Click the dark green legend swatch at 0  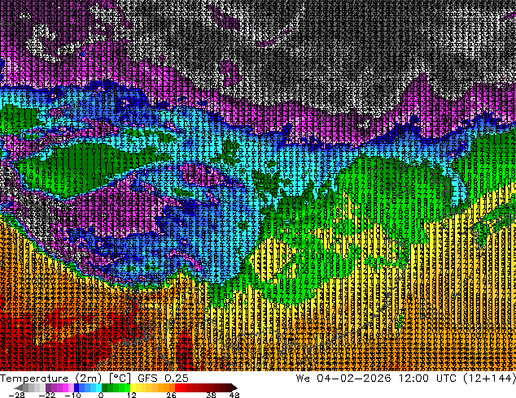coord(105,387)
